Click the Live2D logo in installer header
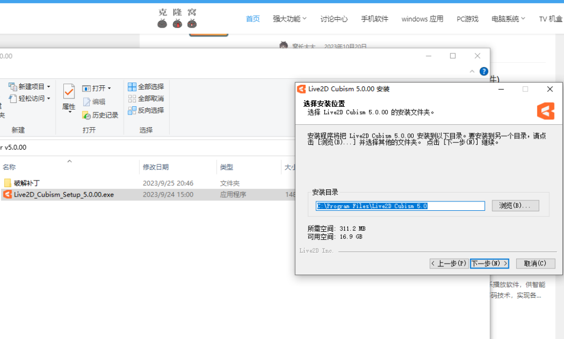Screen dimensions: 564x339 tap(546, 111)
